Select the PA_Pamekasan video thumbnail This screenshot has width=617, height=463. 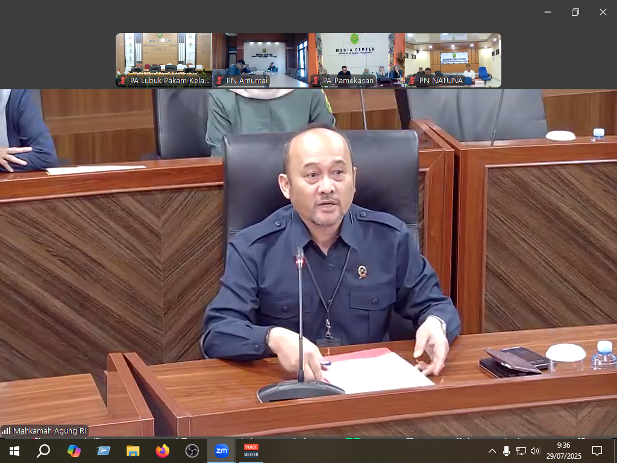click(x=357, y=60)
